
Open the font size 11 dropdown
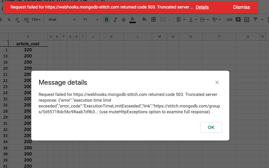pyautogui.click(x=90, y=20)
